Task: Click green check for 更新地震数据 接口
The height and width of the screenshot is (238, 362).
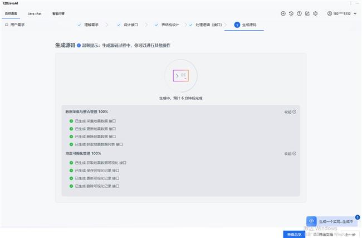Action: [71, 129]
